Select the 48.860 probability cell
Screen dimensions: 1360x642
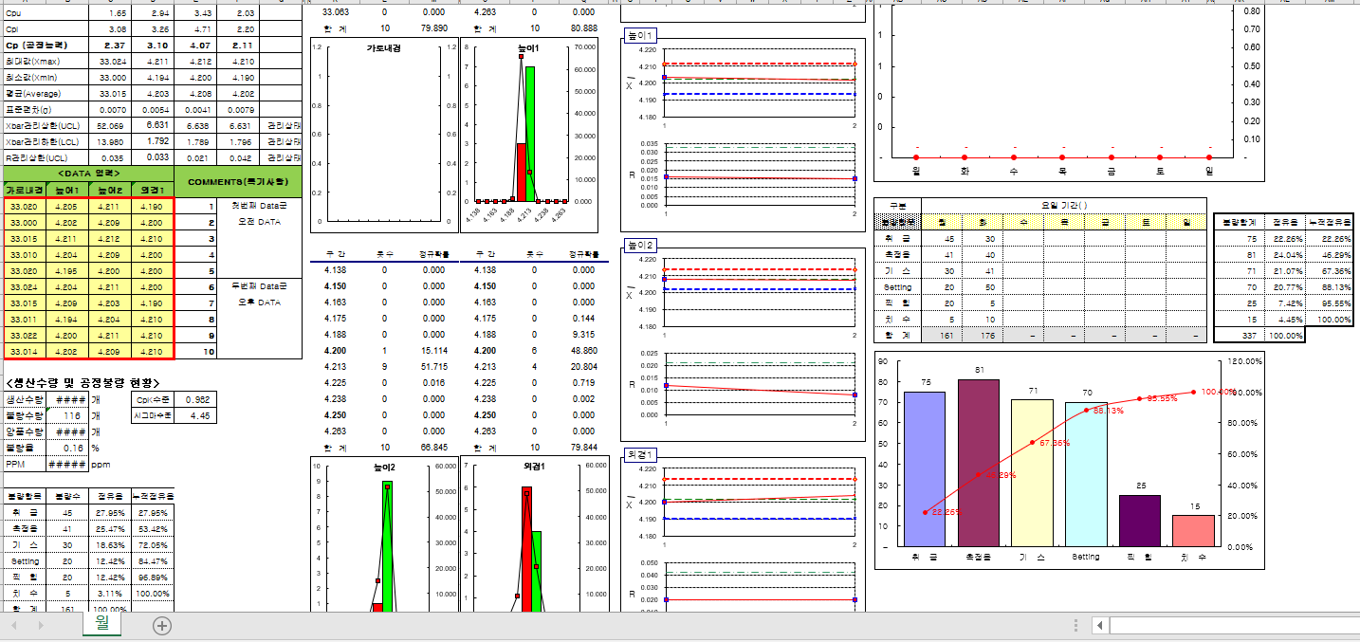pos(584,350)
